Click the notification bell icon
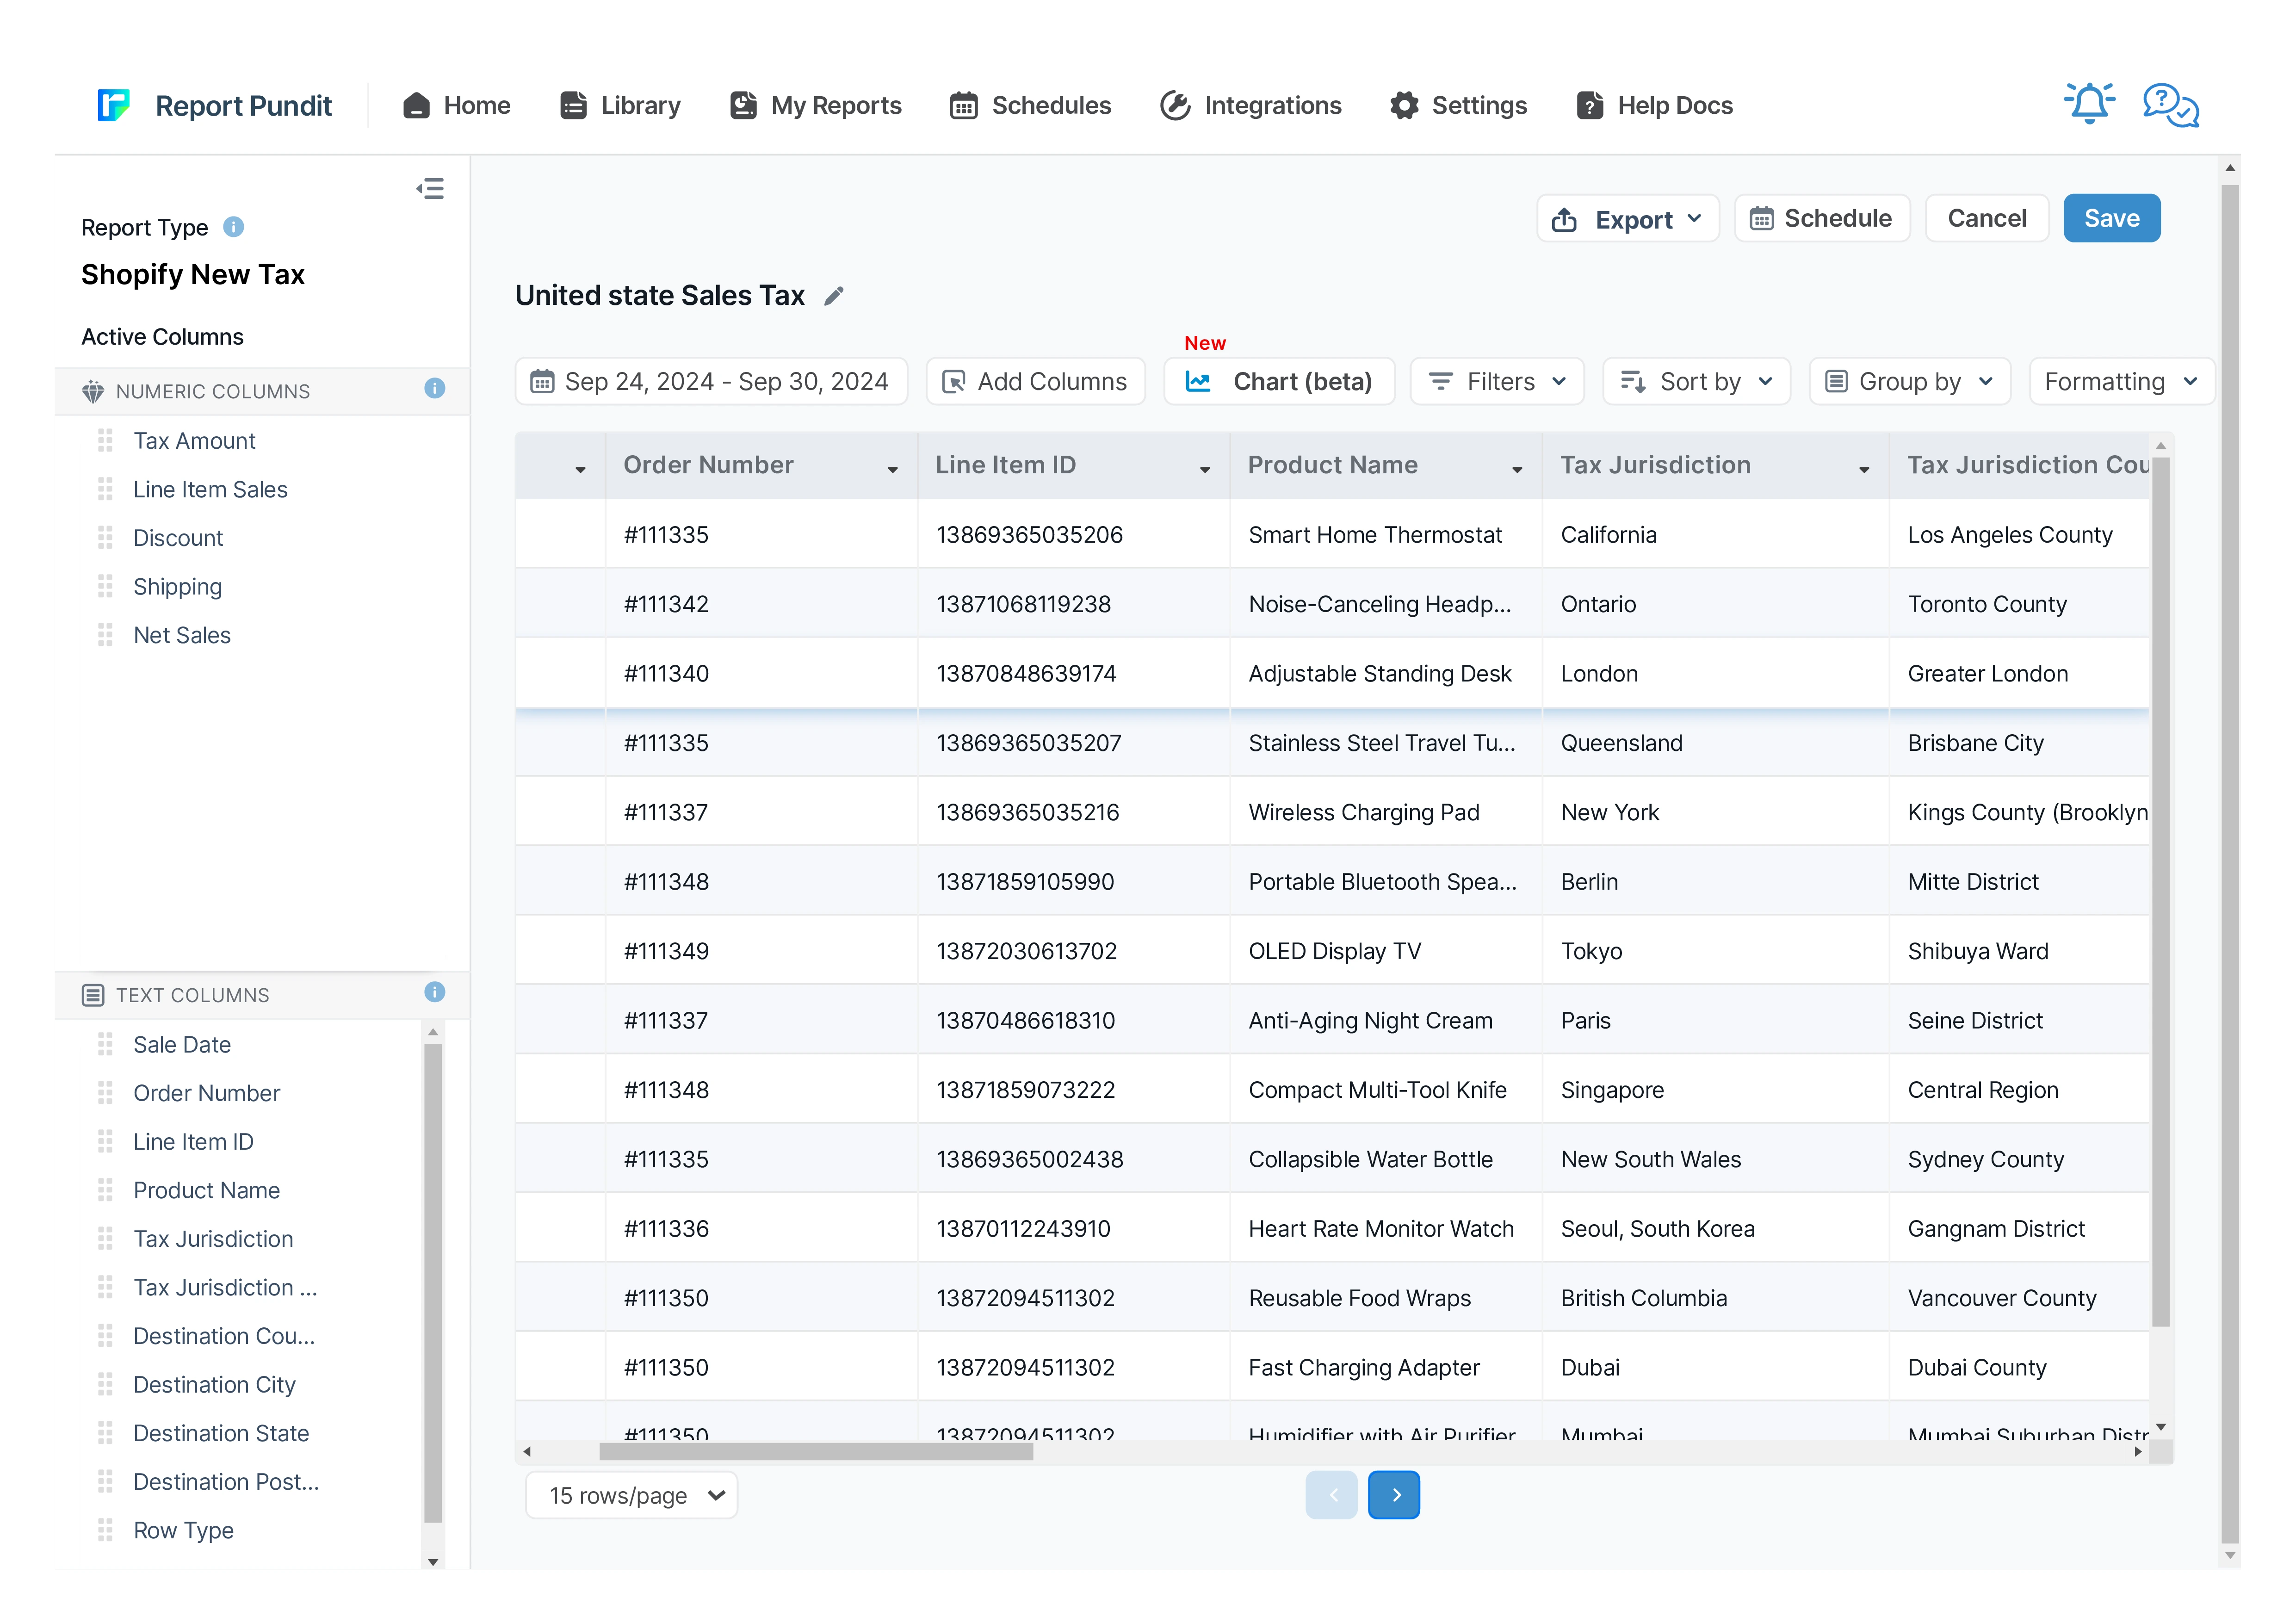This screenshot has height=1623, width=2296. tap(2089, 104)
